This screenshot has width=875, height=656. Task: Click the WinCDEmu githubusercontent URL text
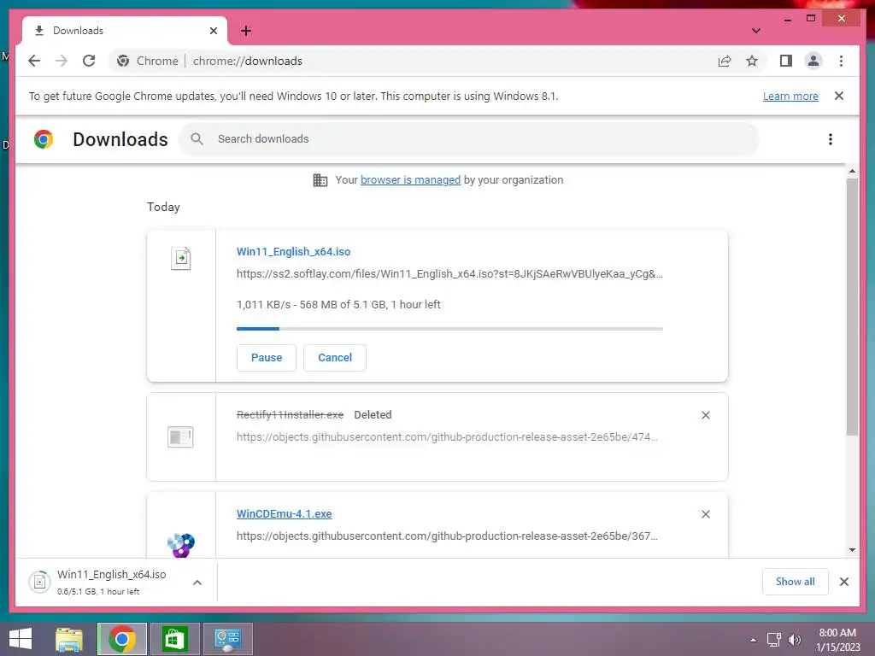pos(447,536)
